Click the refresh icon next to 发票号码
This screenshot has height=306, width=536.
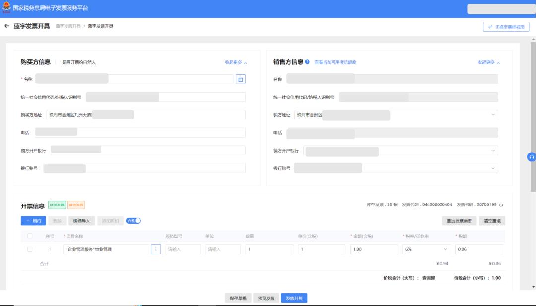(x=502, y=205)
